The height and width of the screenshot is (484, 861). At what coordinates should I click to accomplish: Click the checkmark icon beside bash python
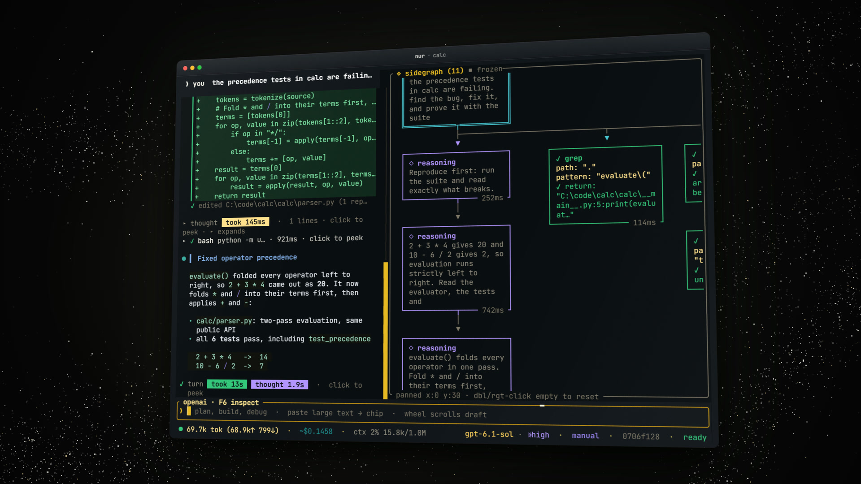tap(192, 241)
